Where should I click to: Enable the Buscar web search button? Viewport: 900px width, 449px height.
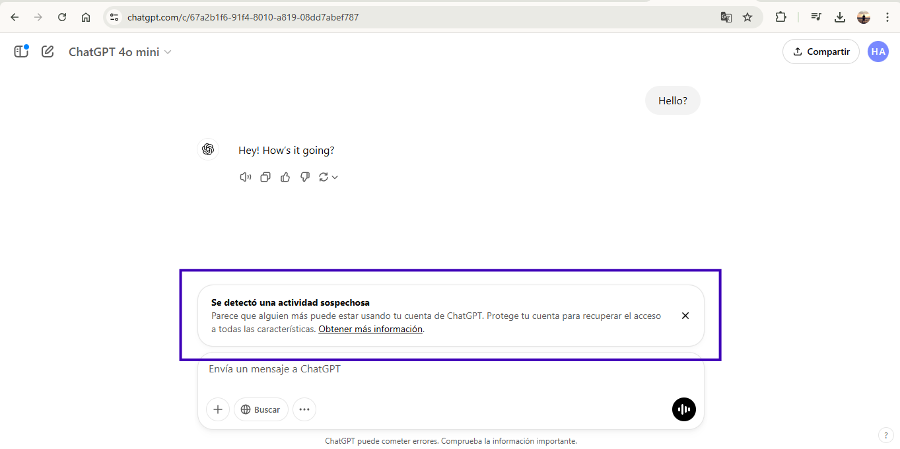pos(261,409)
